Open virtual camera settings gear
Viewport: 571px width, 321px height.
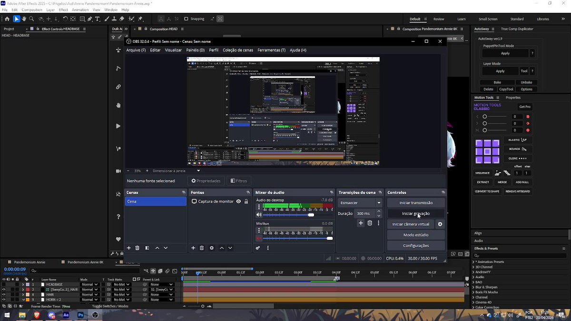(440, 224)
